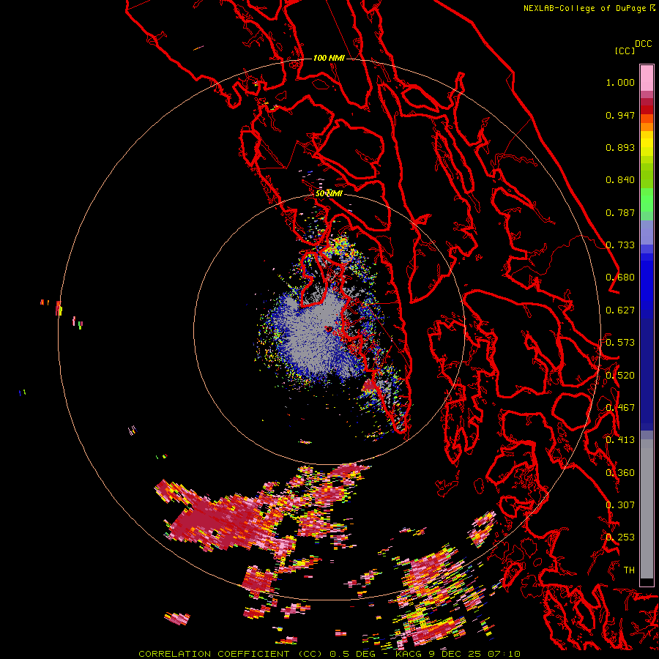Click the 50 NMI range ring label

329,194
